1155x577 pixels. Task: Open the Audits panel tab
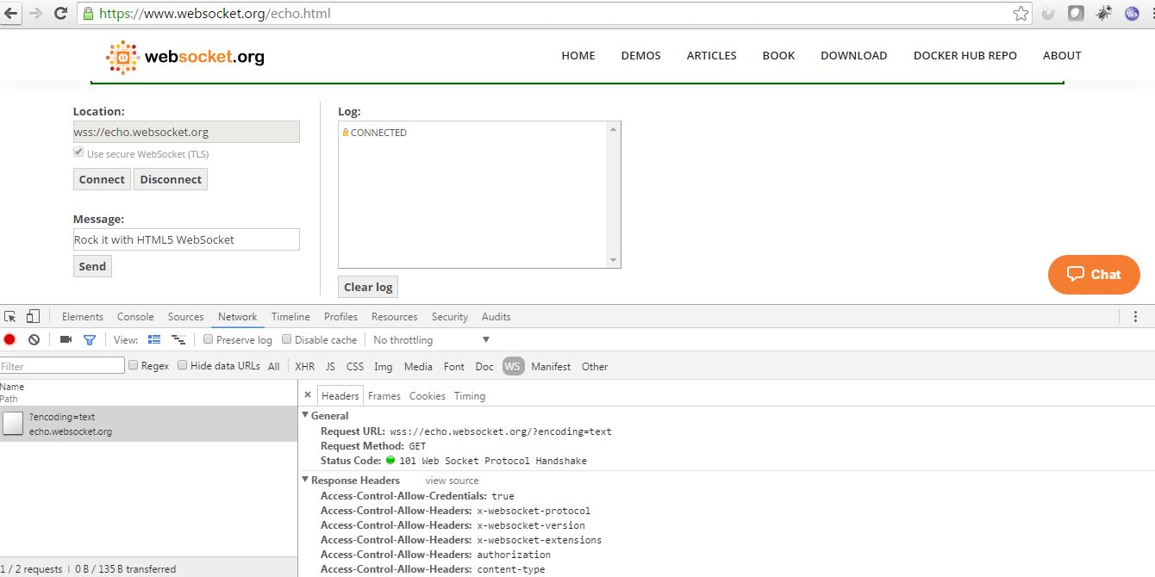pyautogui.click(x=496, y=317)
